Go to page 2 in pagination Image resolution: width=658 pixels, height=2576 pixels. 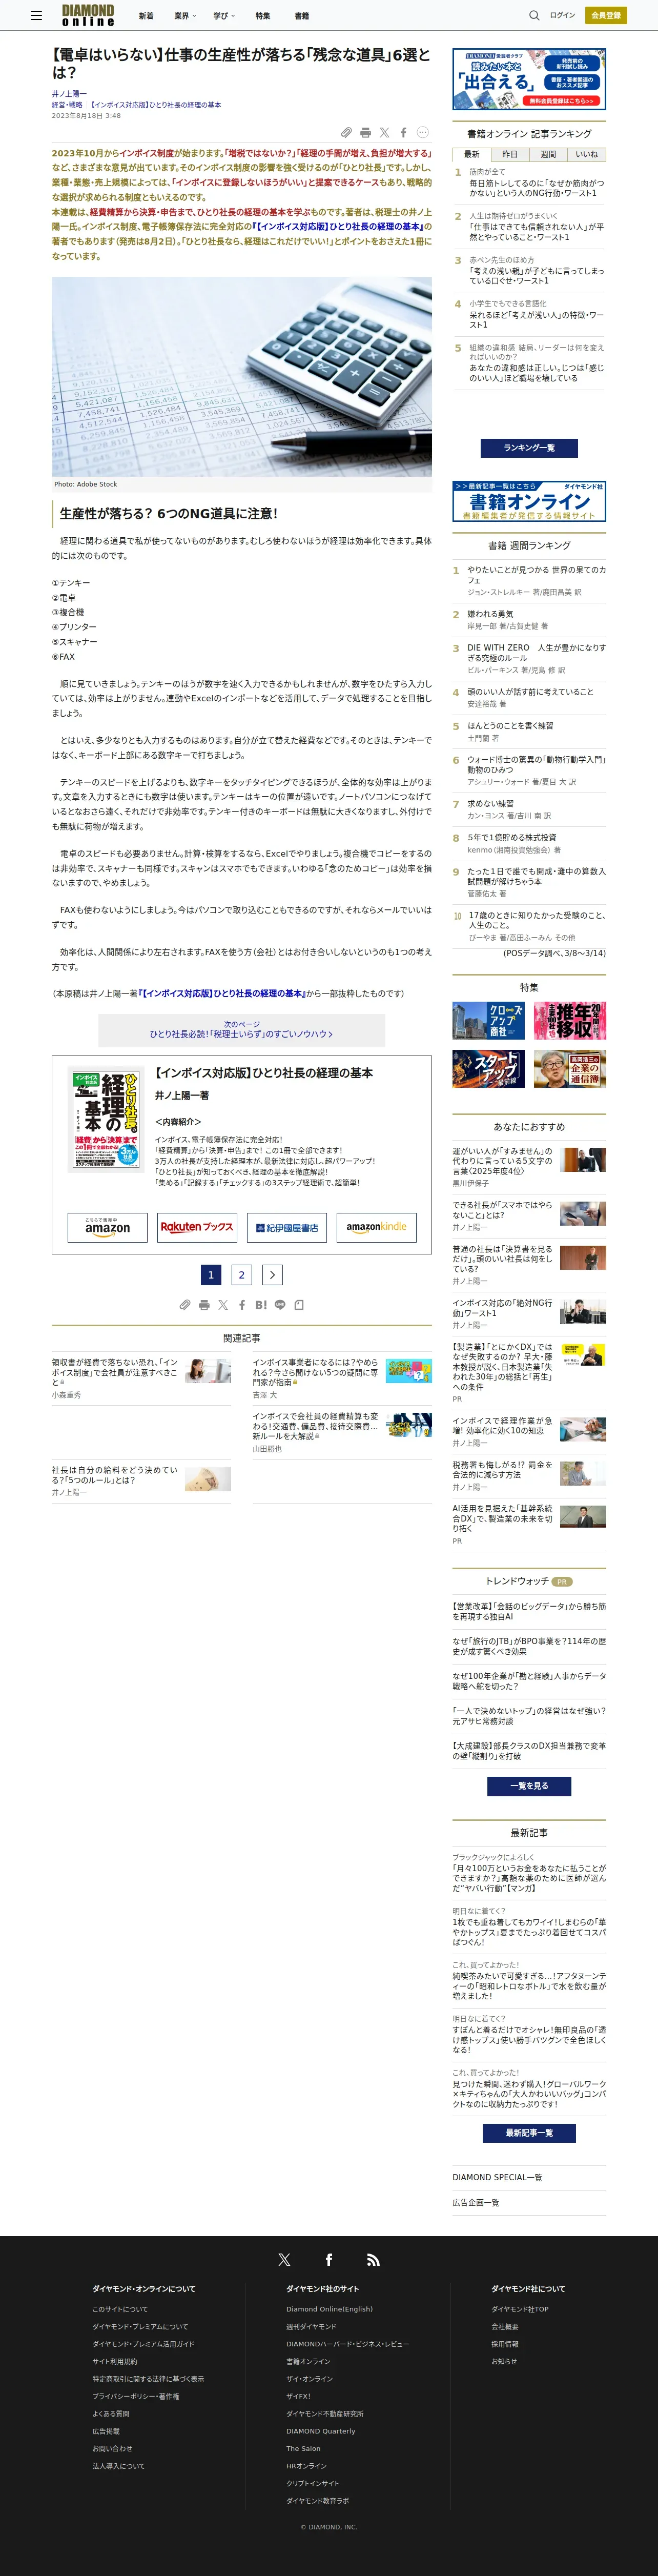click(x=241, y=1275)
